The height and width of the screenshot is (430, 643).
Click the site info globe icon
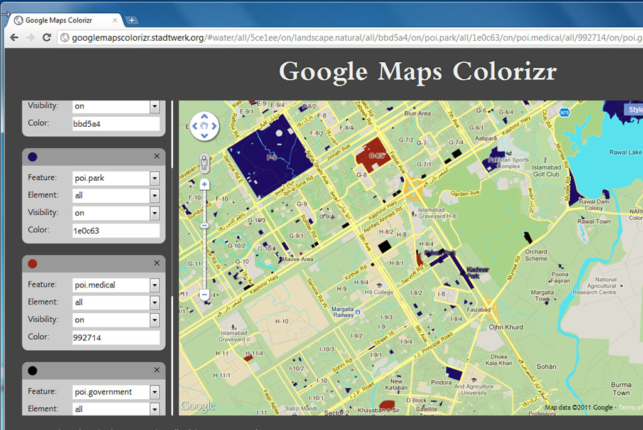coord(65,38)
